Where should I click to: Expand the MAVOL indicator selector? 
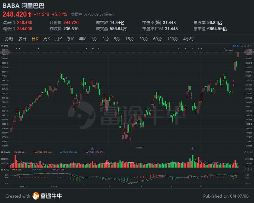2,152
